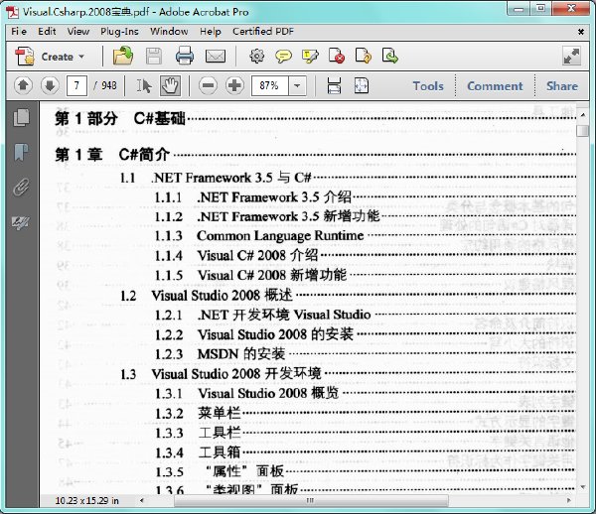This screenshot has height=514, width=596.
Task: Go to next page arrow
Action: 50,85
